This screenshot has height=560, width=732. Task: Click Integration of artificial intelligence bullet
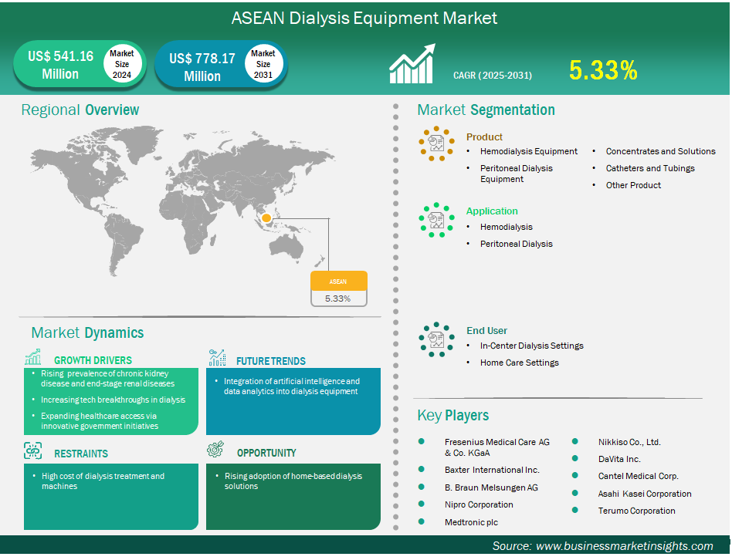point(291,386)
